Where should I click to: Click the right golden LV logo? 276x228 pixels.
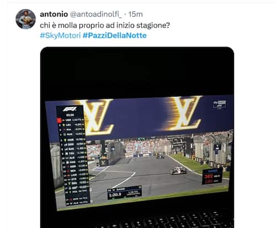pyautogui.click(x=183, y=113)
